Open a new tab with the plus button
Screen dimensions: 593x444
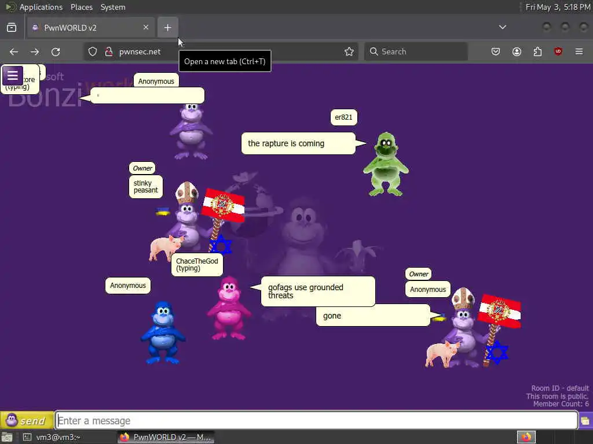pyautogui.click(x=167, y=28)
